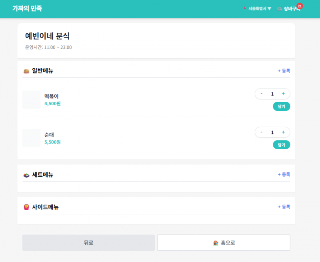Increase 떡볶이 quantity with plus
Screen dimensions: 320x262
[283, 94]
